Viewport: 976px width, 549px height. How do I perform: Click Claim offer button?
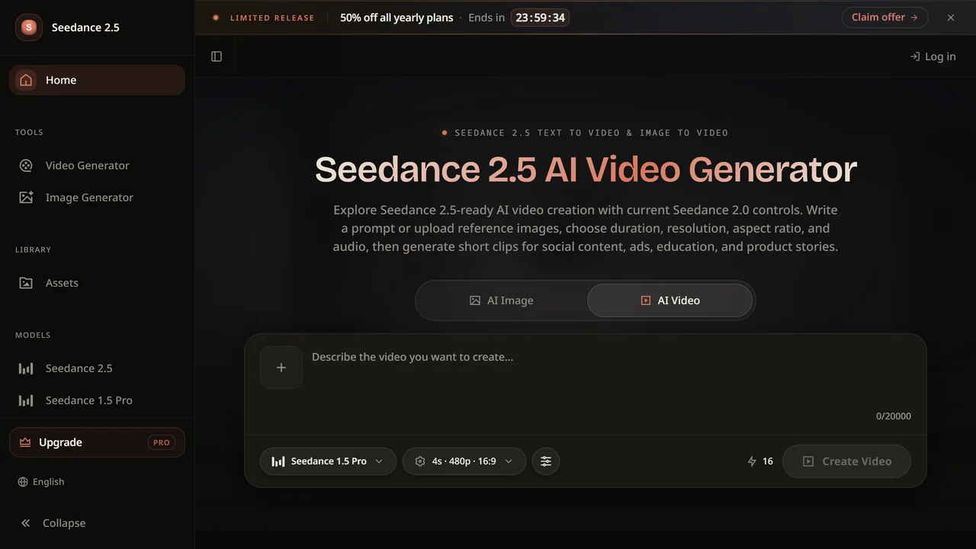coord(884,18)
